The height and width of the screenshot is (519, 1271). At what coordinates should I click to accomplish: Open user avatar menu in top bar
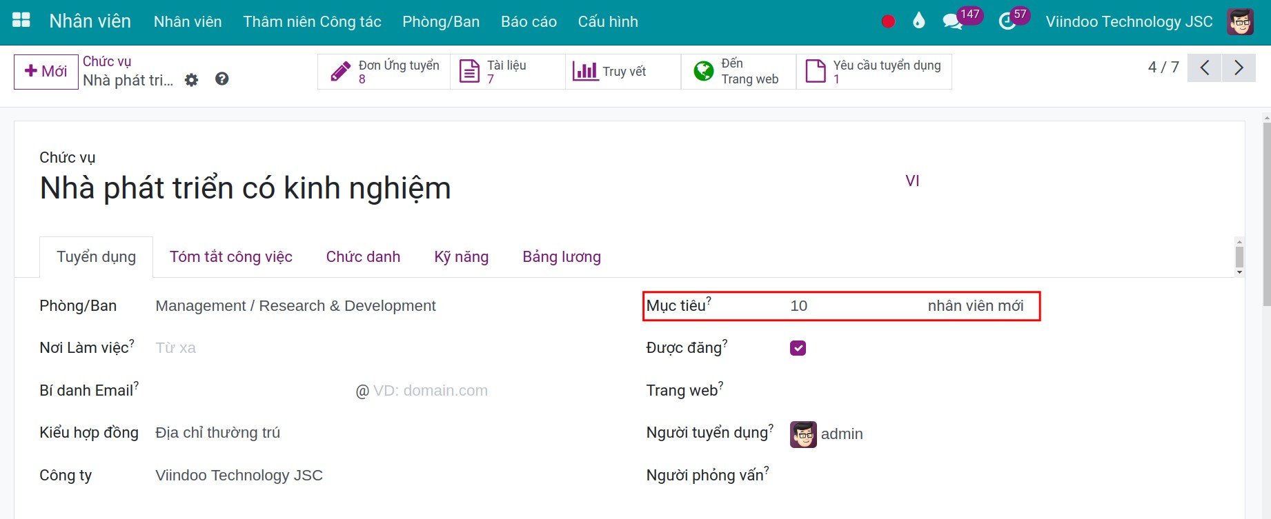coord(1241,22)
